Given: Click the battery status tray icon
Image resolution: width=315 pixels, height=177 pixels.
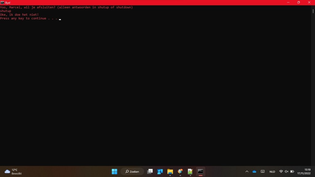Looking at the screenshot, I should coord(292,171).
